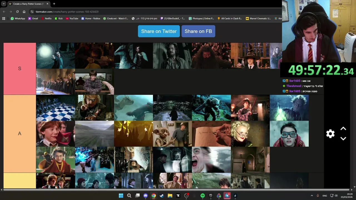356x200 pixels.
Task: Open the Gmail bookmark
Action: [x=33, y=19]
